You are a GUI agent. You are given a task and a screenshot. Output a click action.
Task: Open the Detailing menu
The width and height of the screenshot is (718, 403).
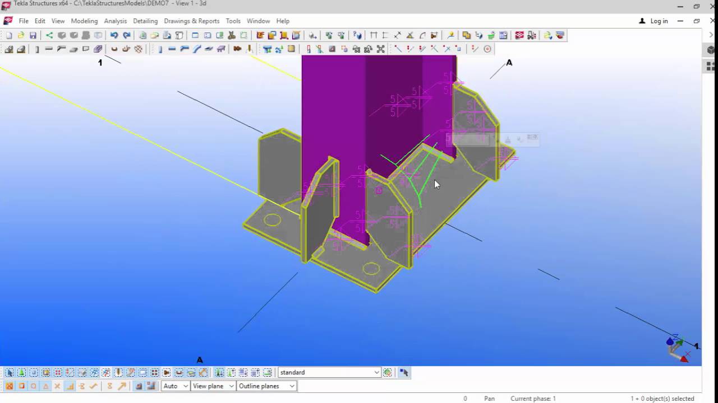pyautogui.click(x=145, y=21)
